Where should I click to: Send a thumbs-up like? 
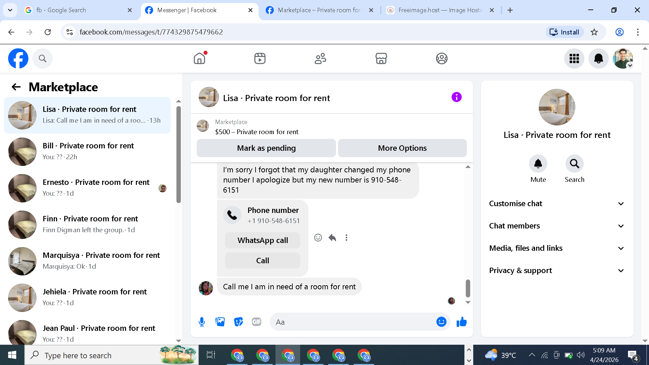[462, 322]
